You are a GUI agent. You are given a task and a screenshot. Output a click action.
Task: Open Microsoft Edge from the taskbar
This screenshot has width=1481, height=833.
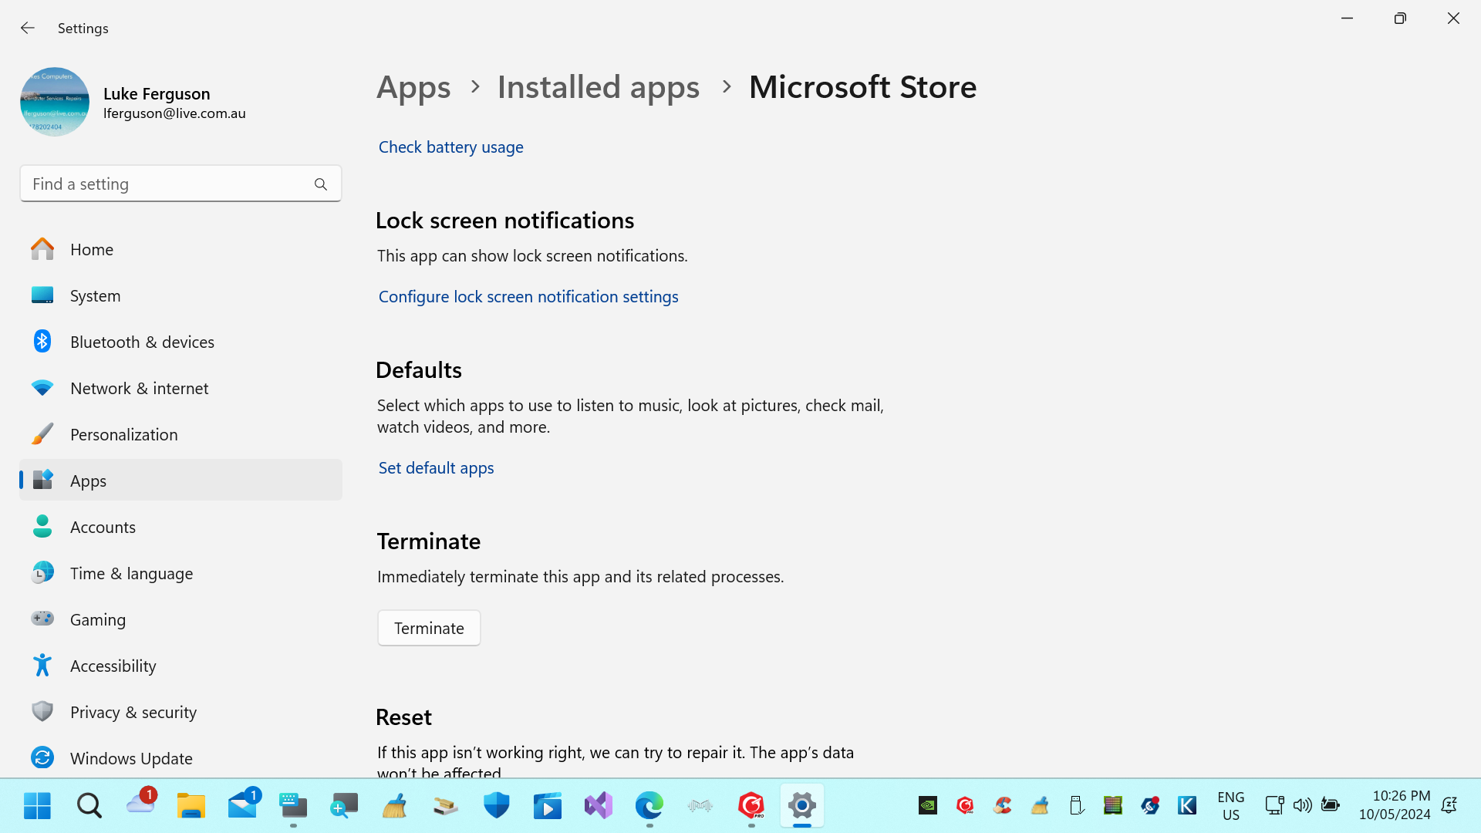pyautogui.click(x=649, y=806)
